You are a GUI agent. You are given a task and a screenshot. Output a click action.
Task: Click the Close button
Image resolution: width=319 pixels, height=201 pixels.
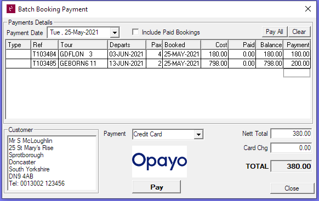[292, 188]
